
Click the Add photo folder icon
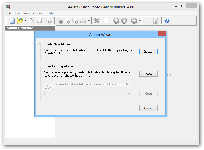(x=75, y=21)
